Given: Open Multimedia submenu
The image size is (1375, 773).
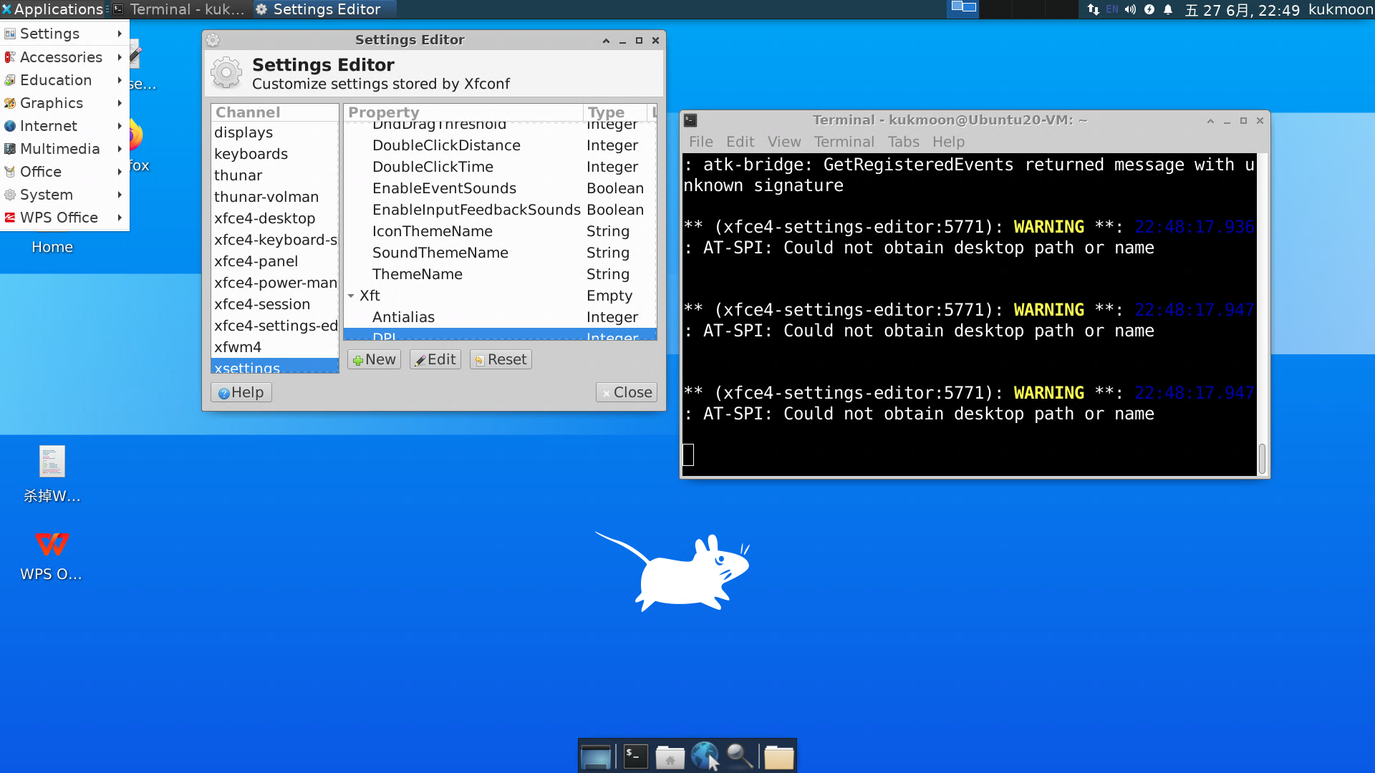Looking at the screenshot, I should coord(64,148).
